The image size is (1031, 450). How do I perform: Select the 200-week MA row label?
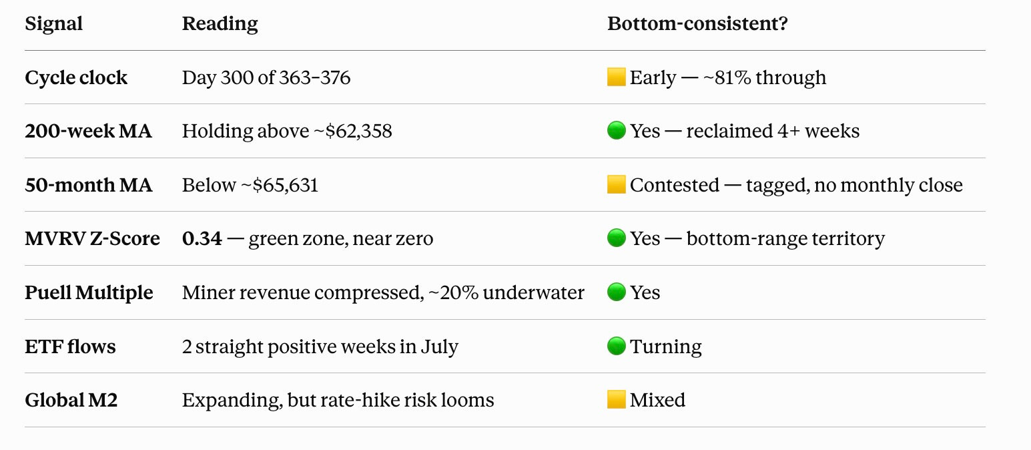tap(89, 132)
